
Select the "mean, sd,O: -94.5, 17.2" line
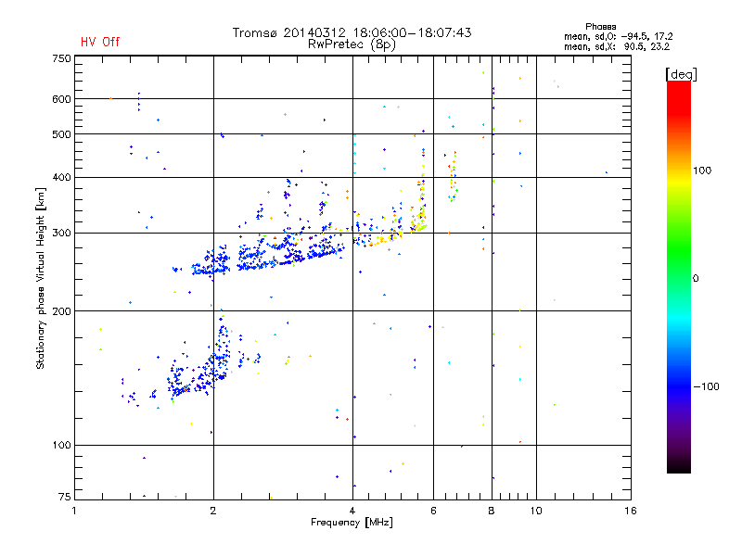pyautogui.click(x=618, y=37)
